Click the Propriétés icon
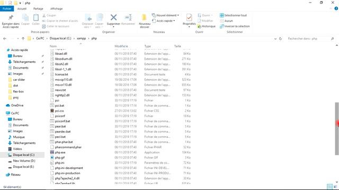 click(189, 17)
